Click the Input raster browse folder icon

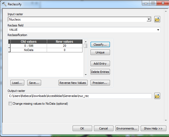pyautogui.click(x=157, y=19)
